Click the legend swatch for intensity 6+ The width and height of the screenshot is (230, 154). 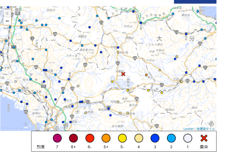[73, 138]
